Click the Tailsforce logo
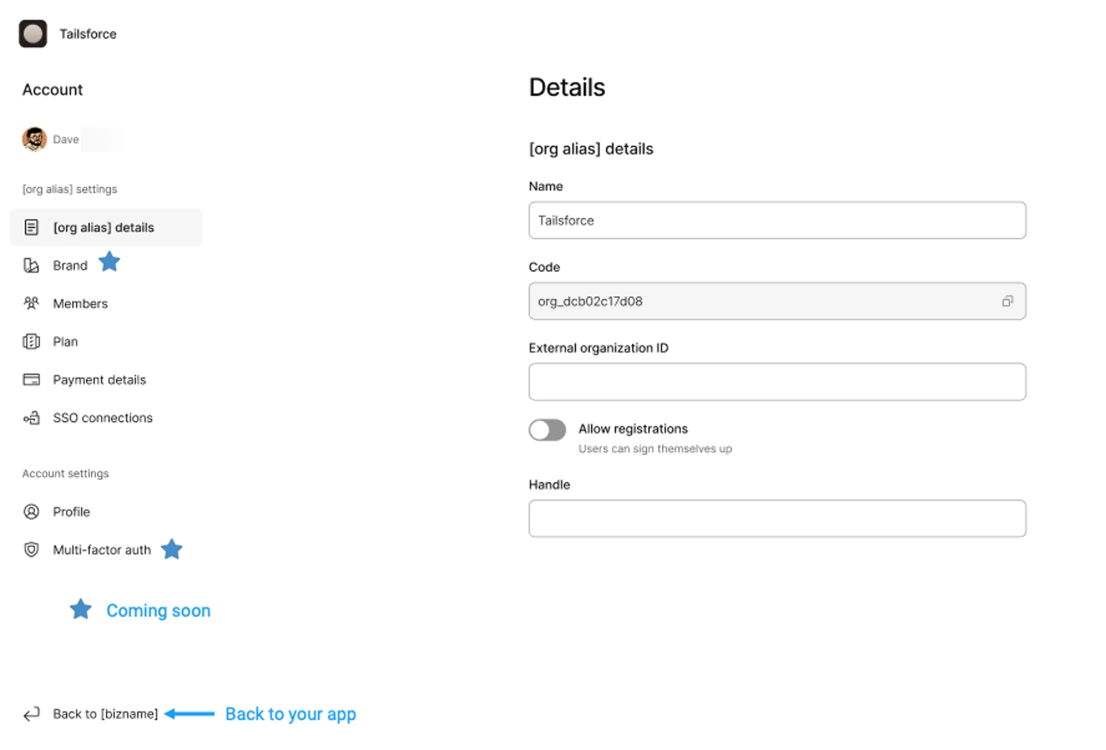 click(32, 34)
